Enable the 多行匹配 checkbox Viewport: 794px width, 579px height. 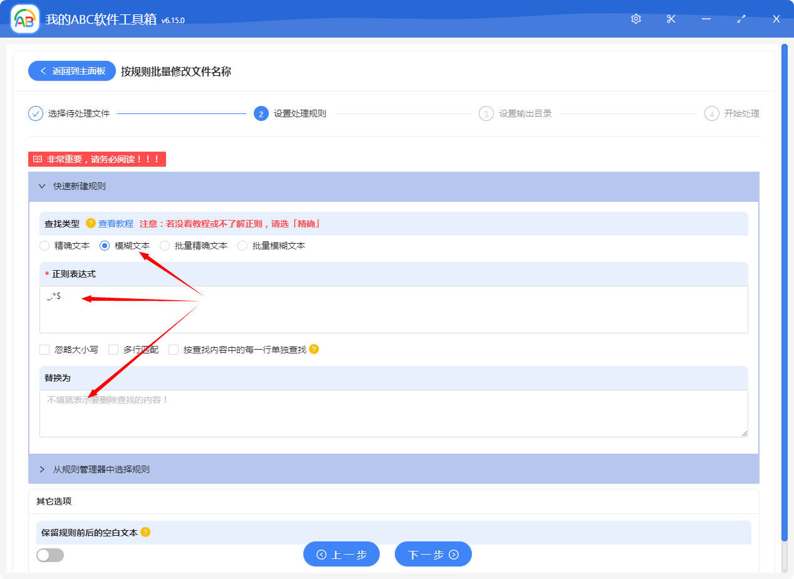pos(113,349)
